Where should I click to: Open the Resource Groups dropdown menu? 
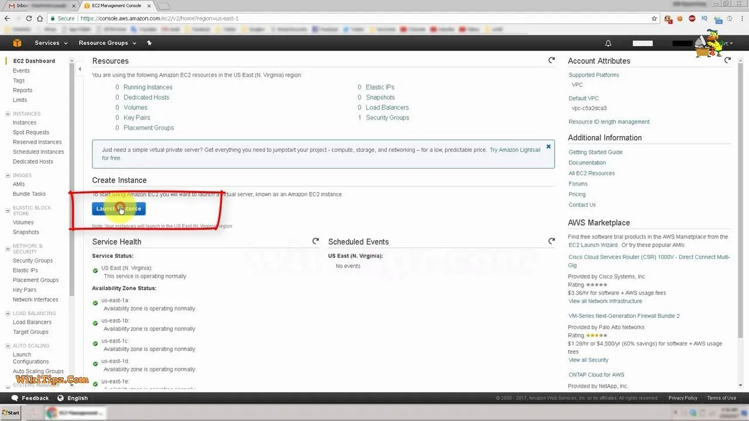pos(108,43)
